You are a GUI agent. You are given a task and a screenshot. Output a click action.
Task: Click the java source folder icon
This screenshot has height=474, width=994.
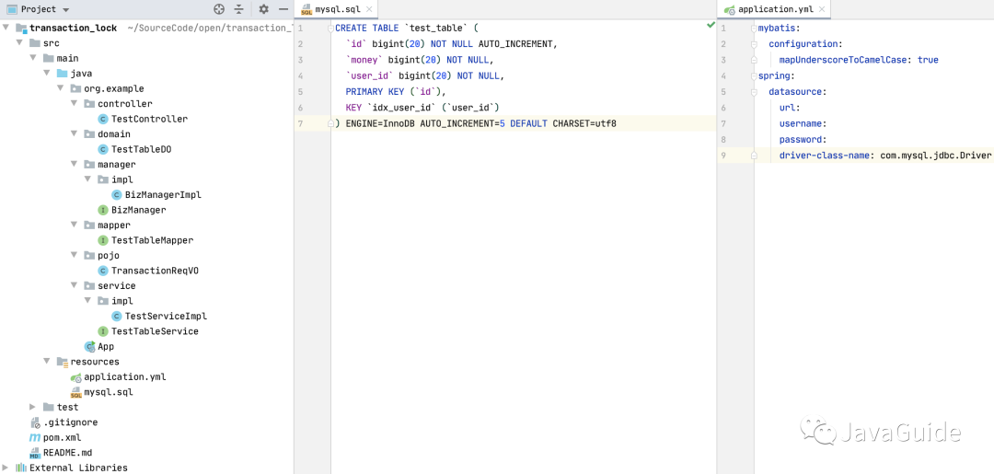(63, 74)
